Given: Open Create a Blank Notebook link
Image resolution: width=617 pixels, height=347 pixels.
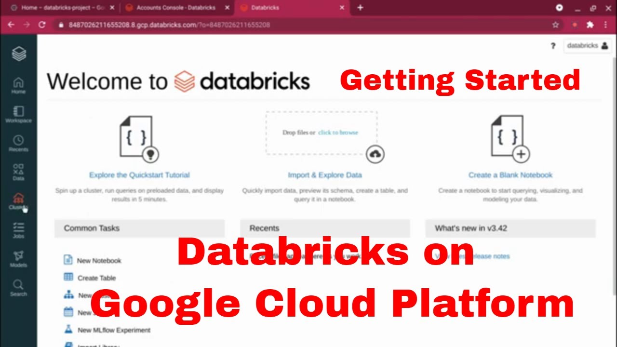Looking at the screenshot, I should (x=510, y=175).
